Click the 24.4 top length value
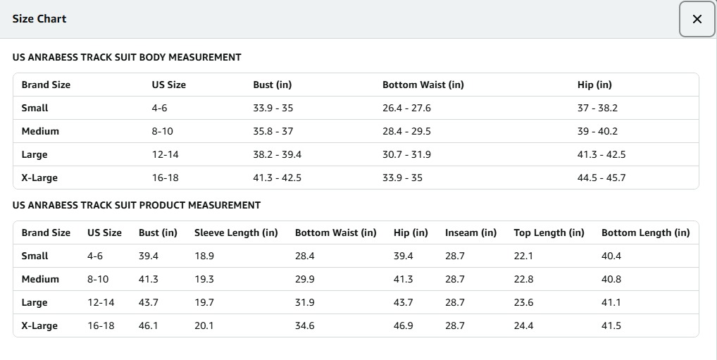Image resolution: width=717 pixels, height=360 pixels. tap(523, 325)
